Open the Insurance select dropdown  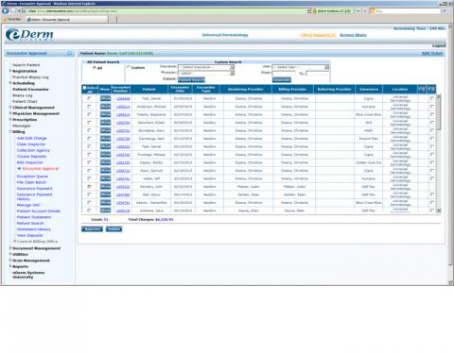pos(206,67)
